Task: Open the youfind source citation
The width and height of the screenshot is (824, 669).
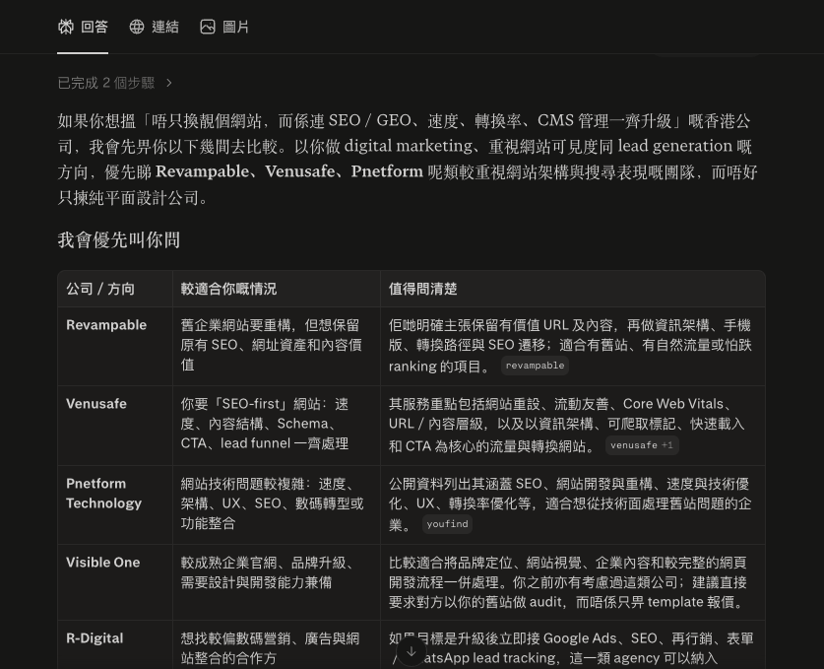Action: click(x=447, y=524)
